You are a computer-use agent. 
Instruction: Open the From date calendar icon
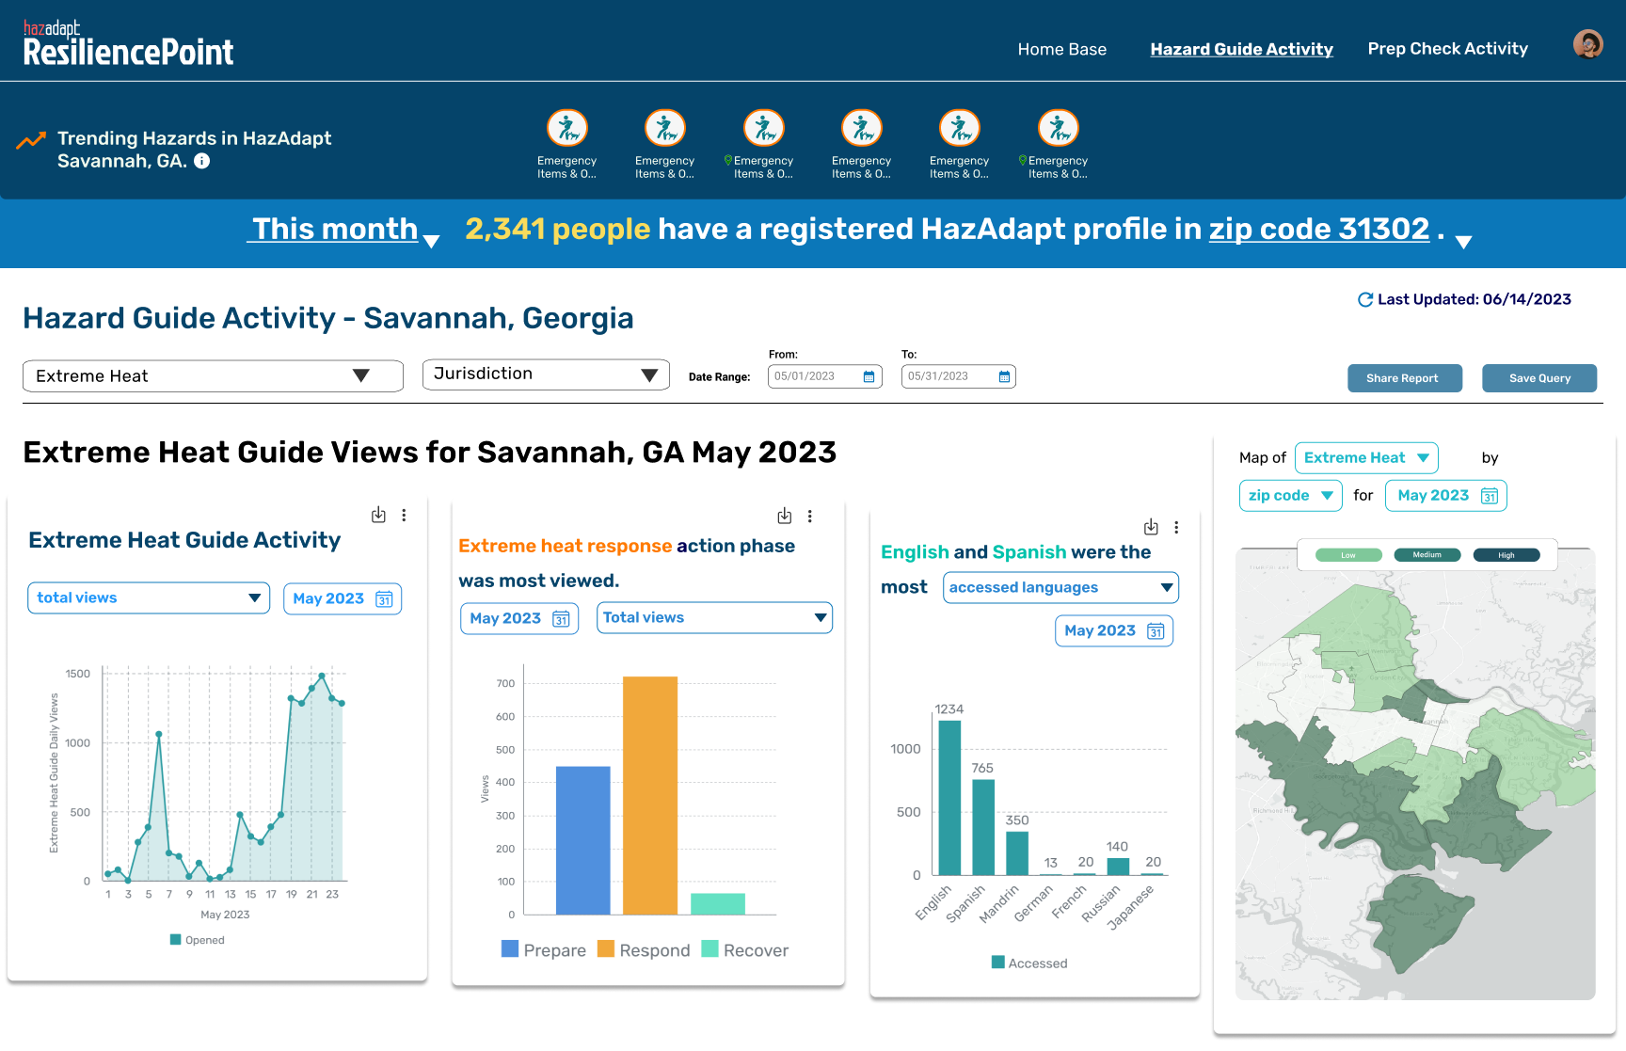(x=869, y=376)
